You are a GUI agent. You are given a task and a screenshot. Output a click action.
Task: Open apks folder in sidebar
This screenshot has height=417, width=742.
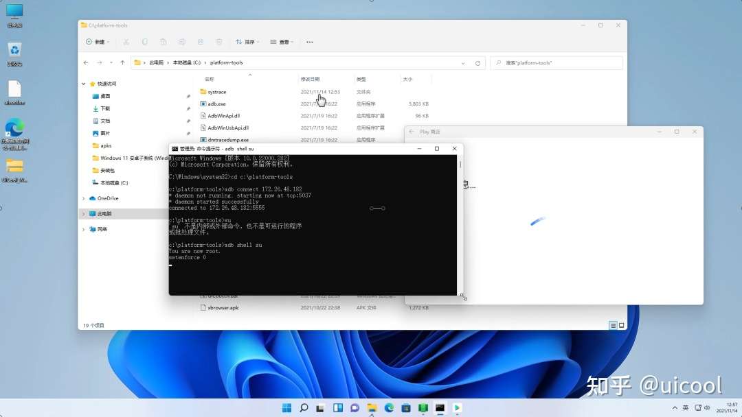tap(102, 145)
